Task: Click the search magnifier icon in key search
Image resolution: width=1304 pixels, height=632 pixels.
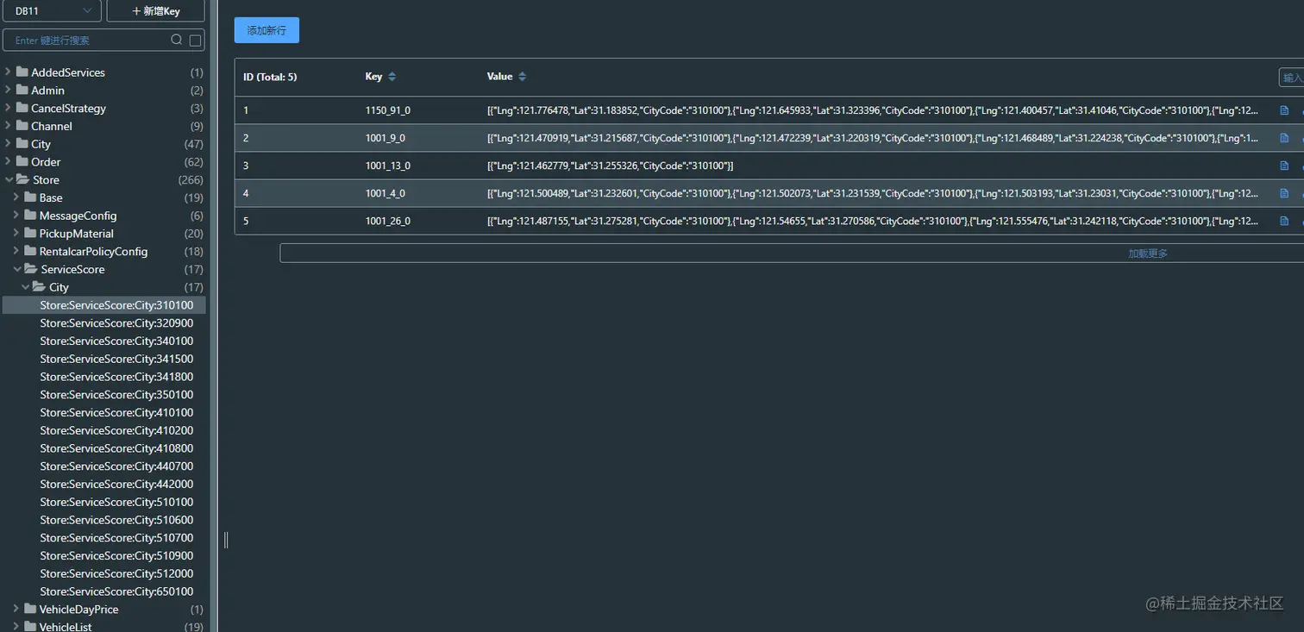Action: [x=177, y=40]
